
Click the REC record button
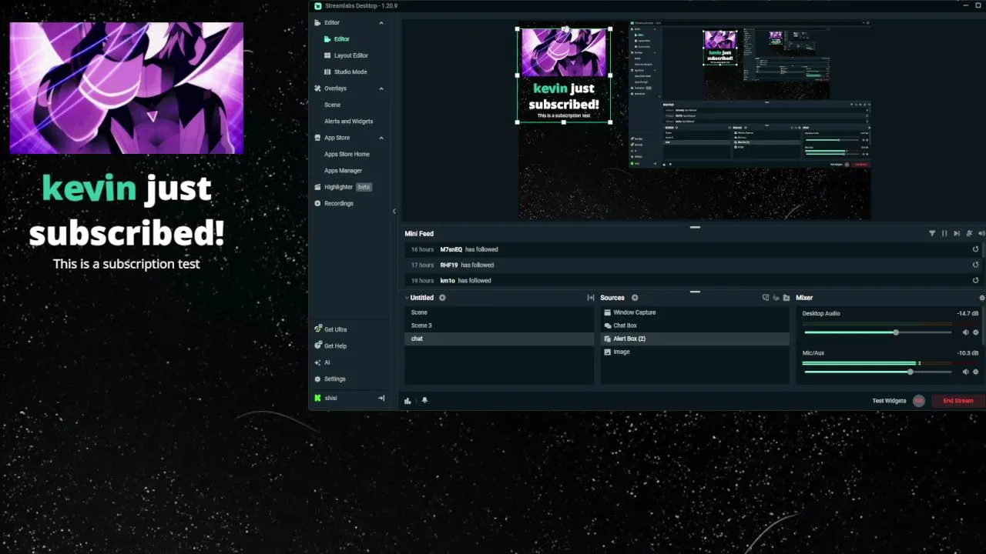918,401
